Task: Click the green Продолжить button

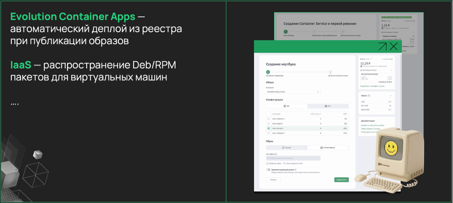Action: point(342,180)
